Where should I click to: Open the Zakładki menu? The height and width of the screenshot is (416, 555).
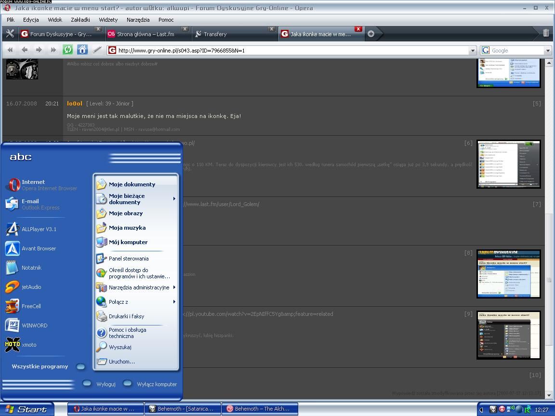click(80, 20)
